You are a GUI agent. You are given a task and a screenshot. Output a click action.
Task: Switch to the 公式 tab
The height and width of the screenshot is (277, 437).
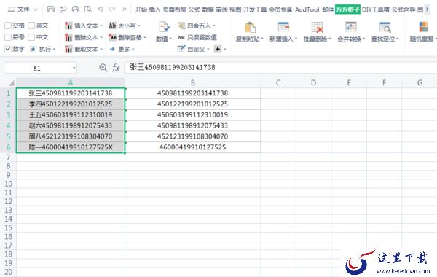[x=194, y=9]
